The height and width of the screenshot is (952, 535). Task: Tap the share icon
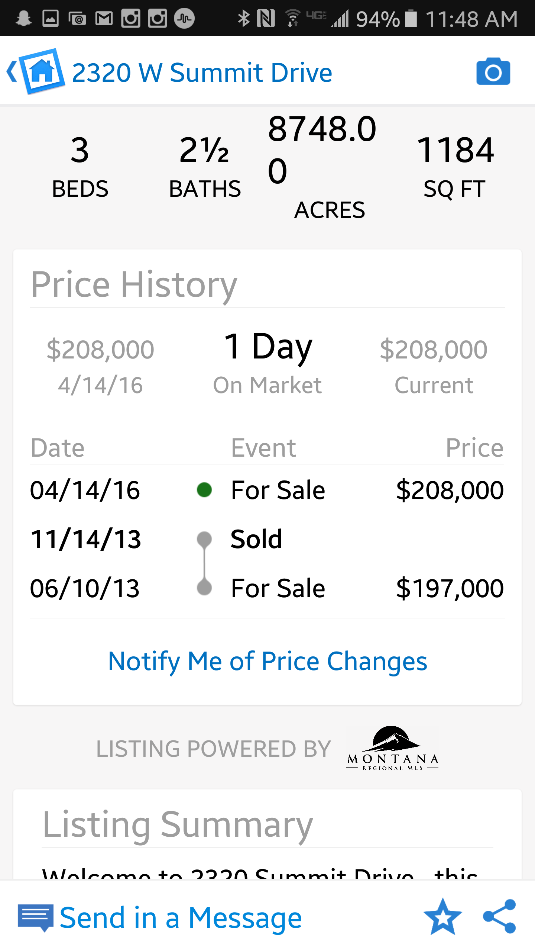coord(500,917)
